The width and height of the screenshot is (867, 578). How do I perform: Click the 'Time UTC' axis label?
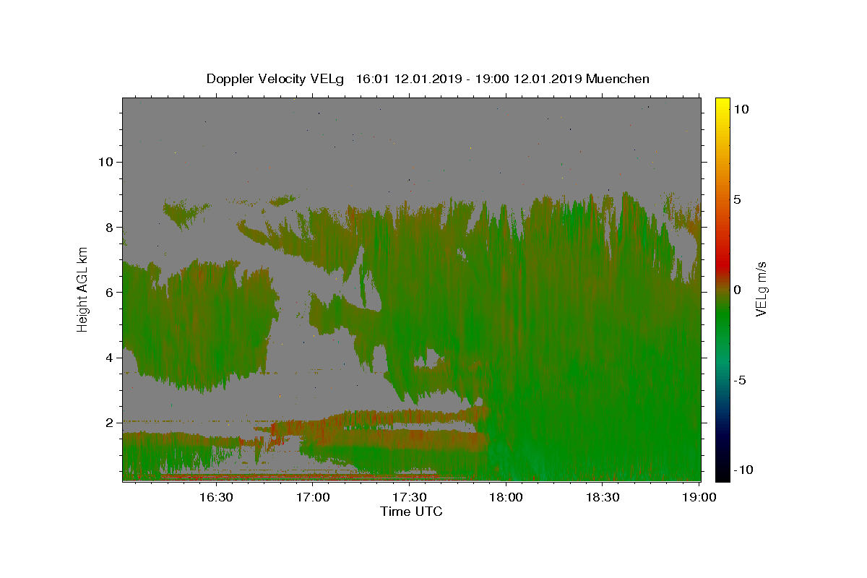pos(411,512)
